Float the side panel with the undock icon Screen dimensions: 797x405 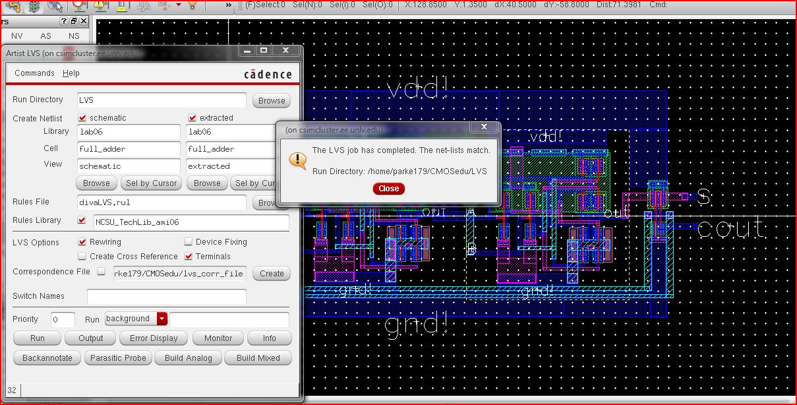[74, 22]
